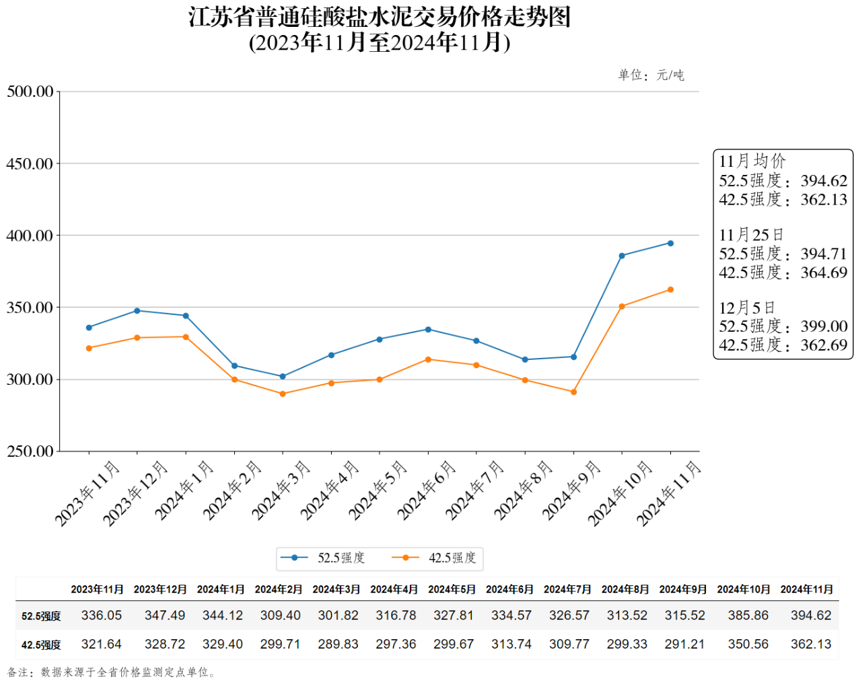The image size is (854, 691).
Task: Click the 2024年5月 x-axis label
Action: (x=378, y=491)
